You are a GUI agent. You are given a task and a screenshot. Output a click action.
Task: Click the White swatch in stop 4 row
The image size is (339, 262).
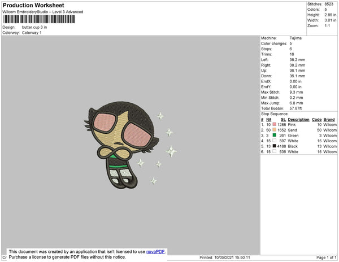click(x=275, y=141)
